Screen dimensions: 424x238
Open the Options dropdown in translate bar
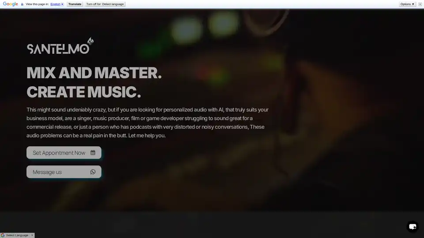(x=407, y=4)
